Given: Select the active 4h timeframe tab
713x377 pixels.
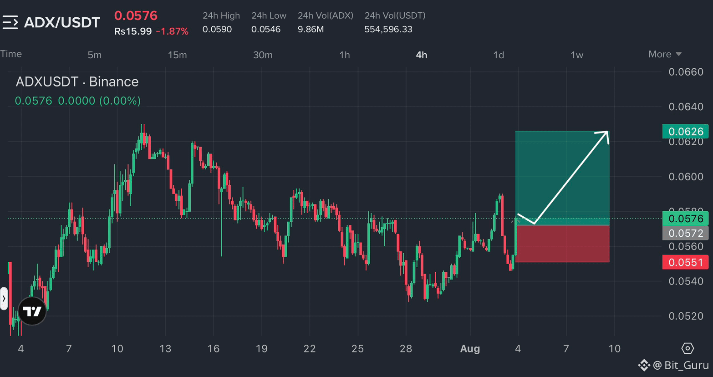Looking at the screenshot, I should pyautogui.click(x=422, y=55).
